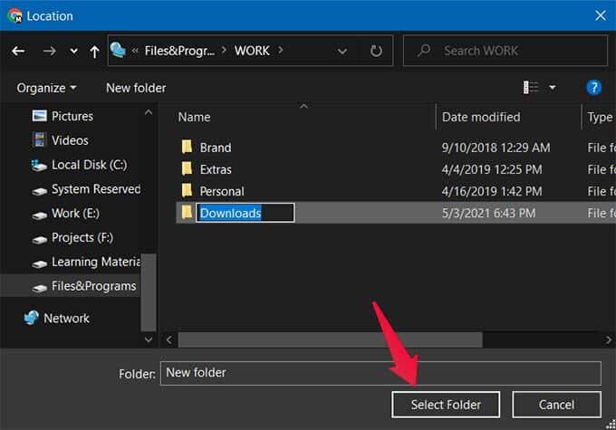Open help with the question mark
Viewport: 616px width, 430px height.
[x=593, y=87]
